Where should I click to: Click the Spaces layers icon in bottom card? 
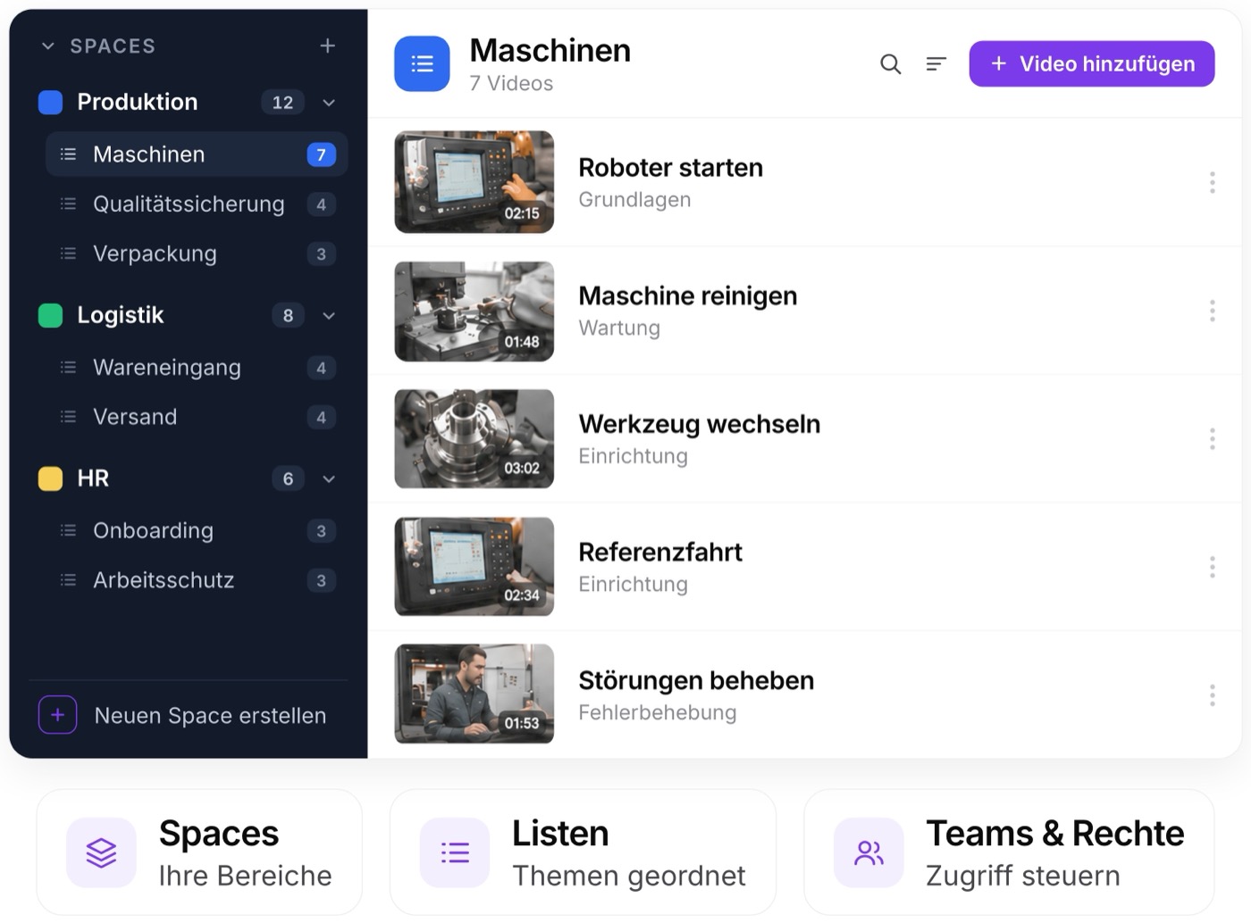[x=101, y=852]
